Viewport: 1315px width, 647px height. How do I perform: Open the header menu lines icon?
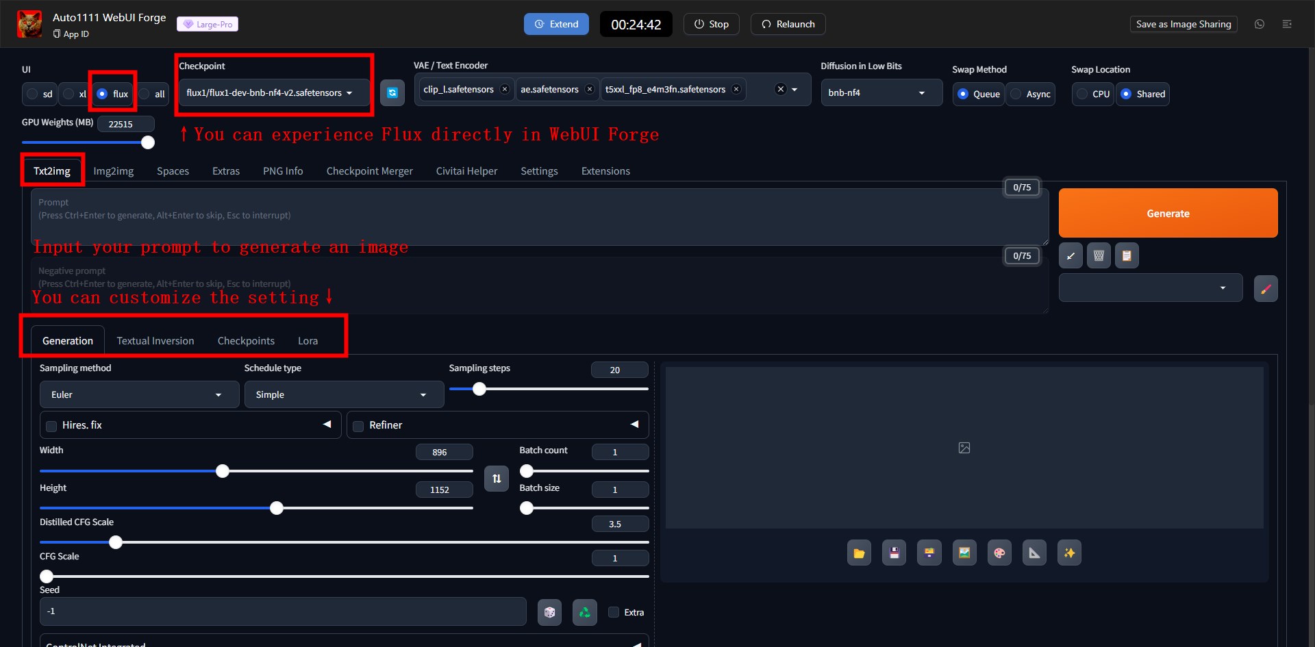[1287, 24]
